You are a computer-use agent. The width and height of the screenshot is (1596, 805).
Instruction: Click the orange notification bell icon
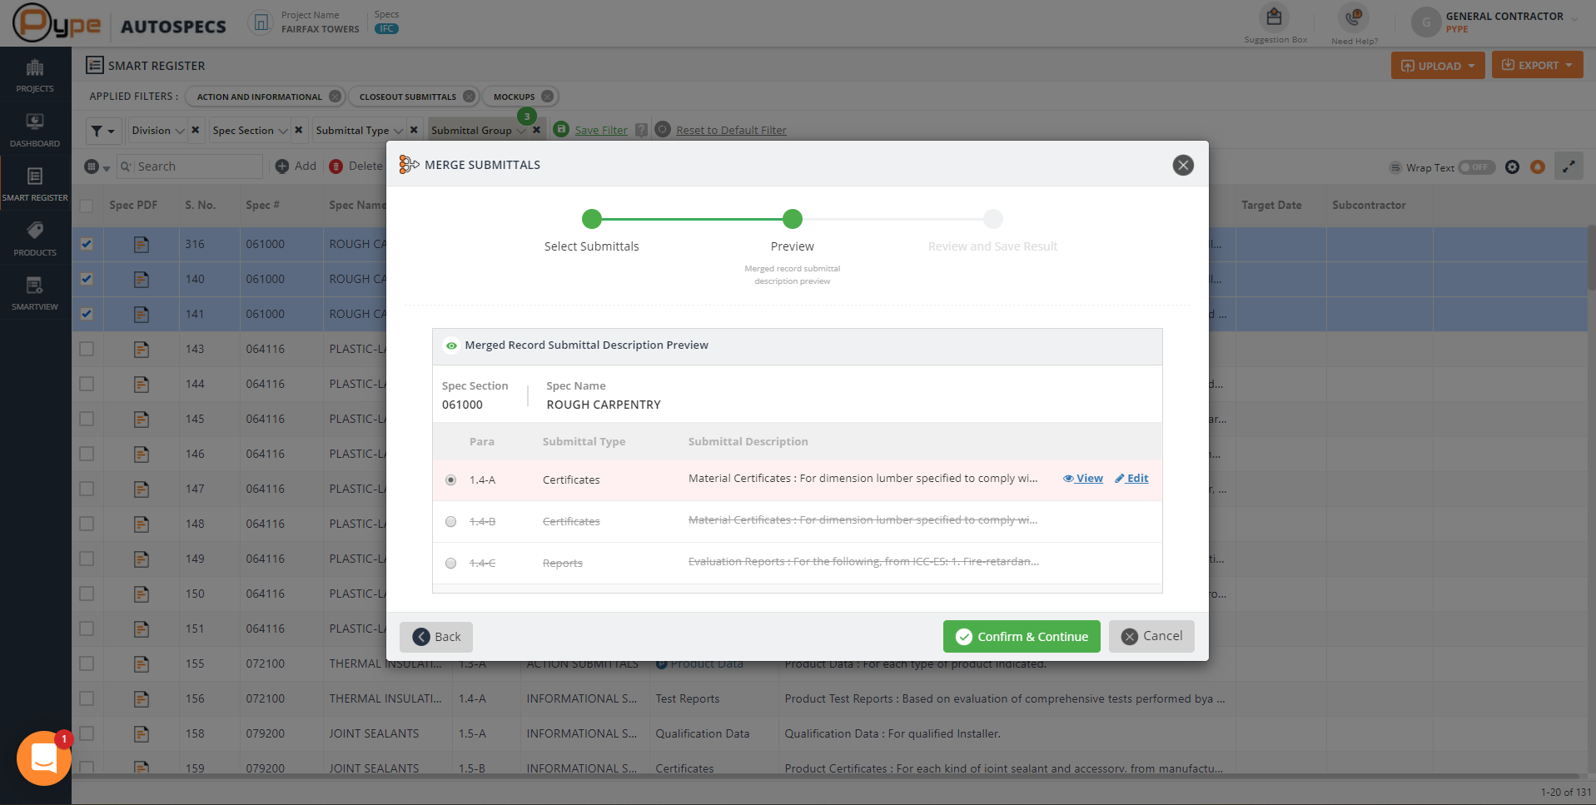[1538, 167]
